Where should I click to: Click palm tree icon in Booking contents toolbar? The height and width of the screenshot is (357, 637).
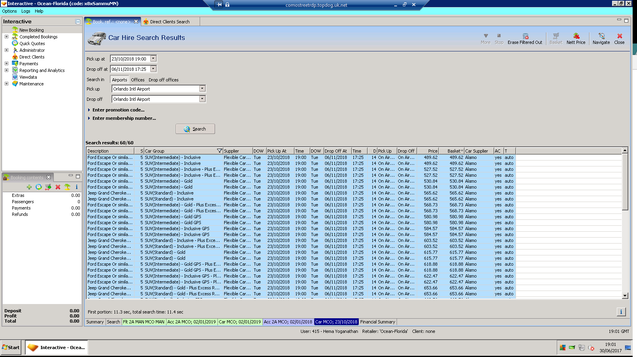[67, 187]
